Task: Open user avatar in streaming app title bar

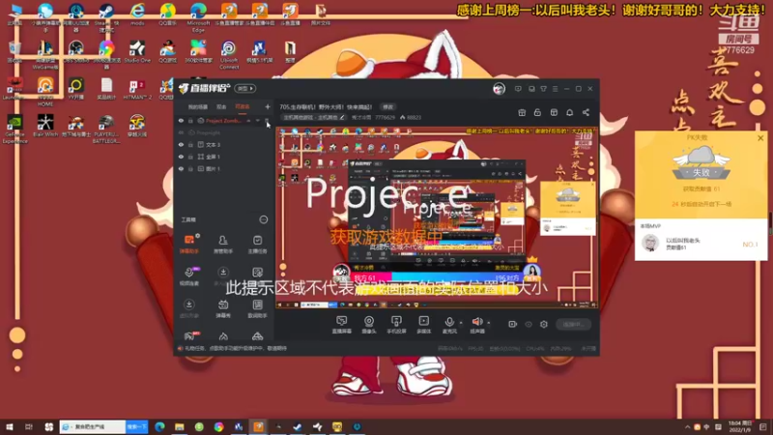Action: (499, 89)
